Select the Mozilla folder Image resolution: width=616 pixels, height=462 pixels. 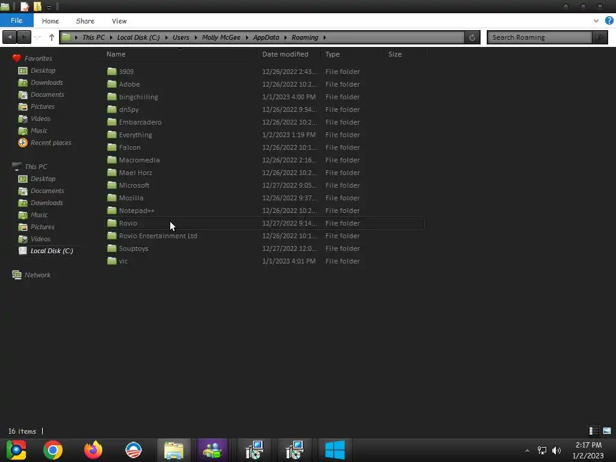pos(265,197)
